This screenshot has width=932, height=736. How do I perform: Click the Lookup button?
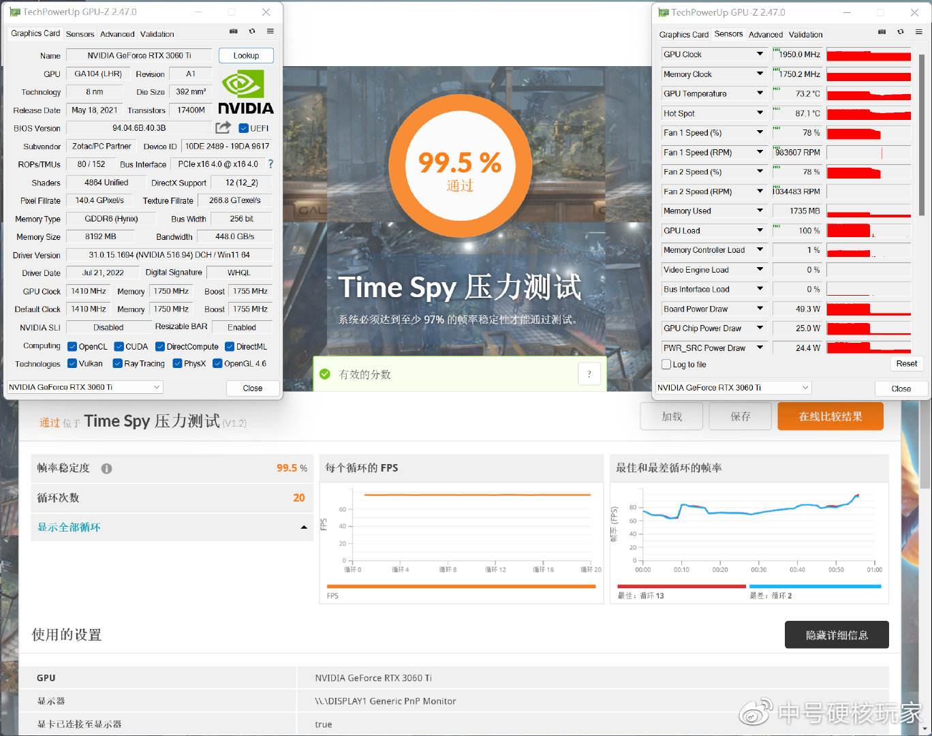click(x=246, y=56)
